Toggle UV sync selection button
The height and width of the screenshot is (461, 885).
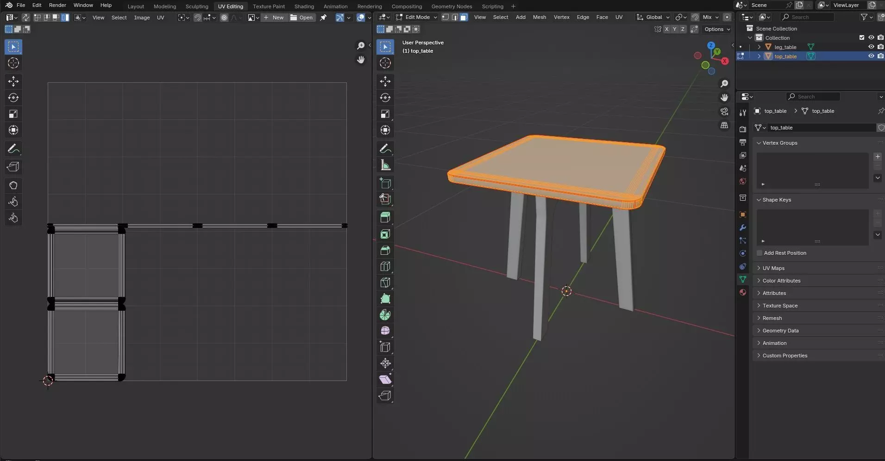pos(26,18)
